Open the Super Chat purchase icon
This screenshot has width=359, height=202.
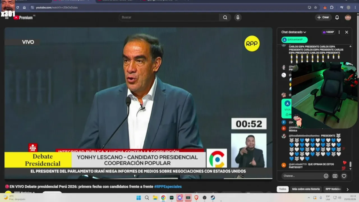(x=335, y=176)
